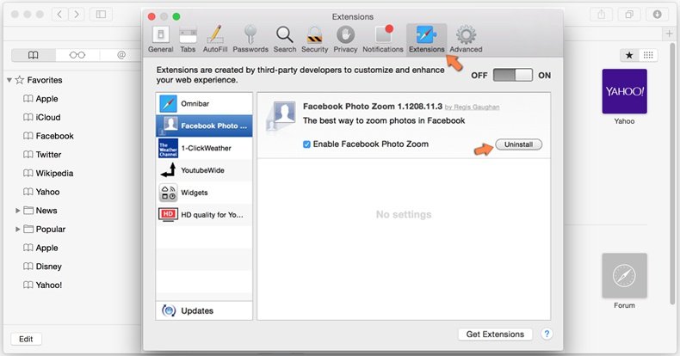
Task: Click the Safari Share button
Action: tap(601, 15)
